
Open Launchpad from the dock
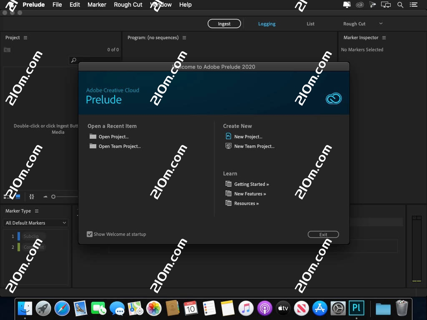(43, 308)
